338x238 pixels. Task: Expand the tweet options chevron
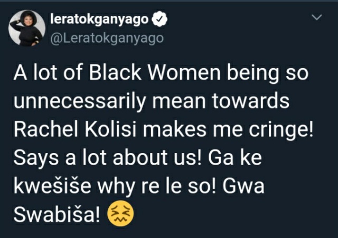pyautogui.click(x=317, y=17)
